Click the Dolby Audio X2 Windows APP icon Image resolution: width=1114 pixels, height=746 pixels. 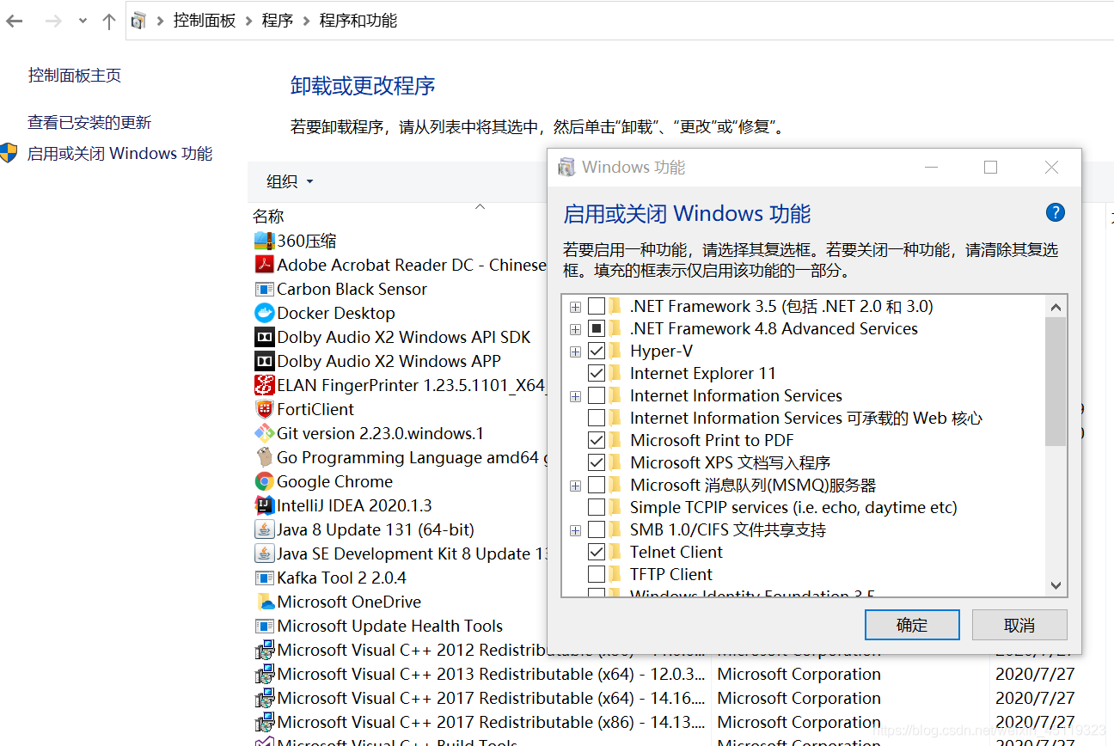pos(264,361)
